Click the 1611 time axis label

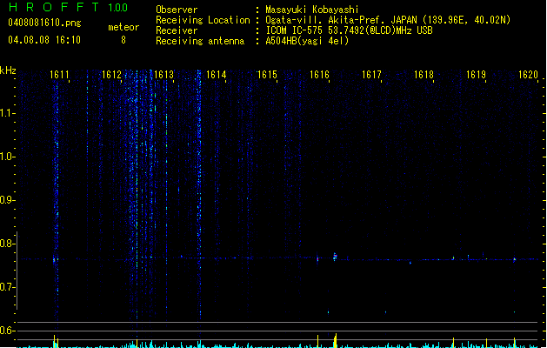pos(59,75)
